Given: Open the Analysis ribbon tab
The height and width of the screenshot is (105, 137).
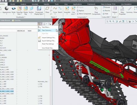Looking at the screenshot, I should point(23,4).
